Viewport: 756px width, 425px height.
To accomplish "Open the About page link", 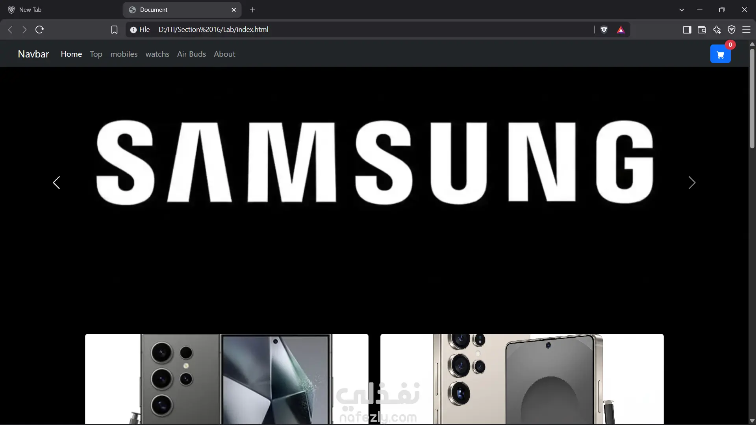I will [x=224, y=54].
